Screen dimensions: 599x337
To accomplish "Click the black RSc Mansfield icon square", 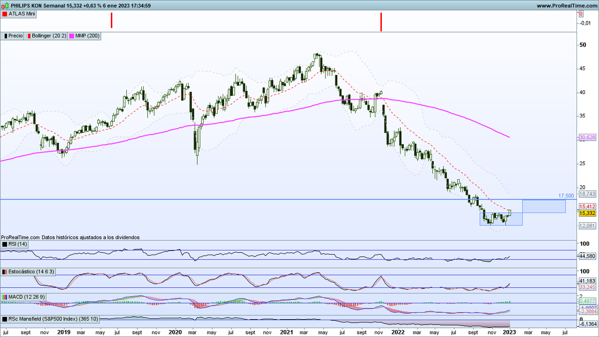I will point(4,319).
